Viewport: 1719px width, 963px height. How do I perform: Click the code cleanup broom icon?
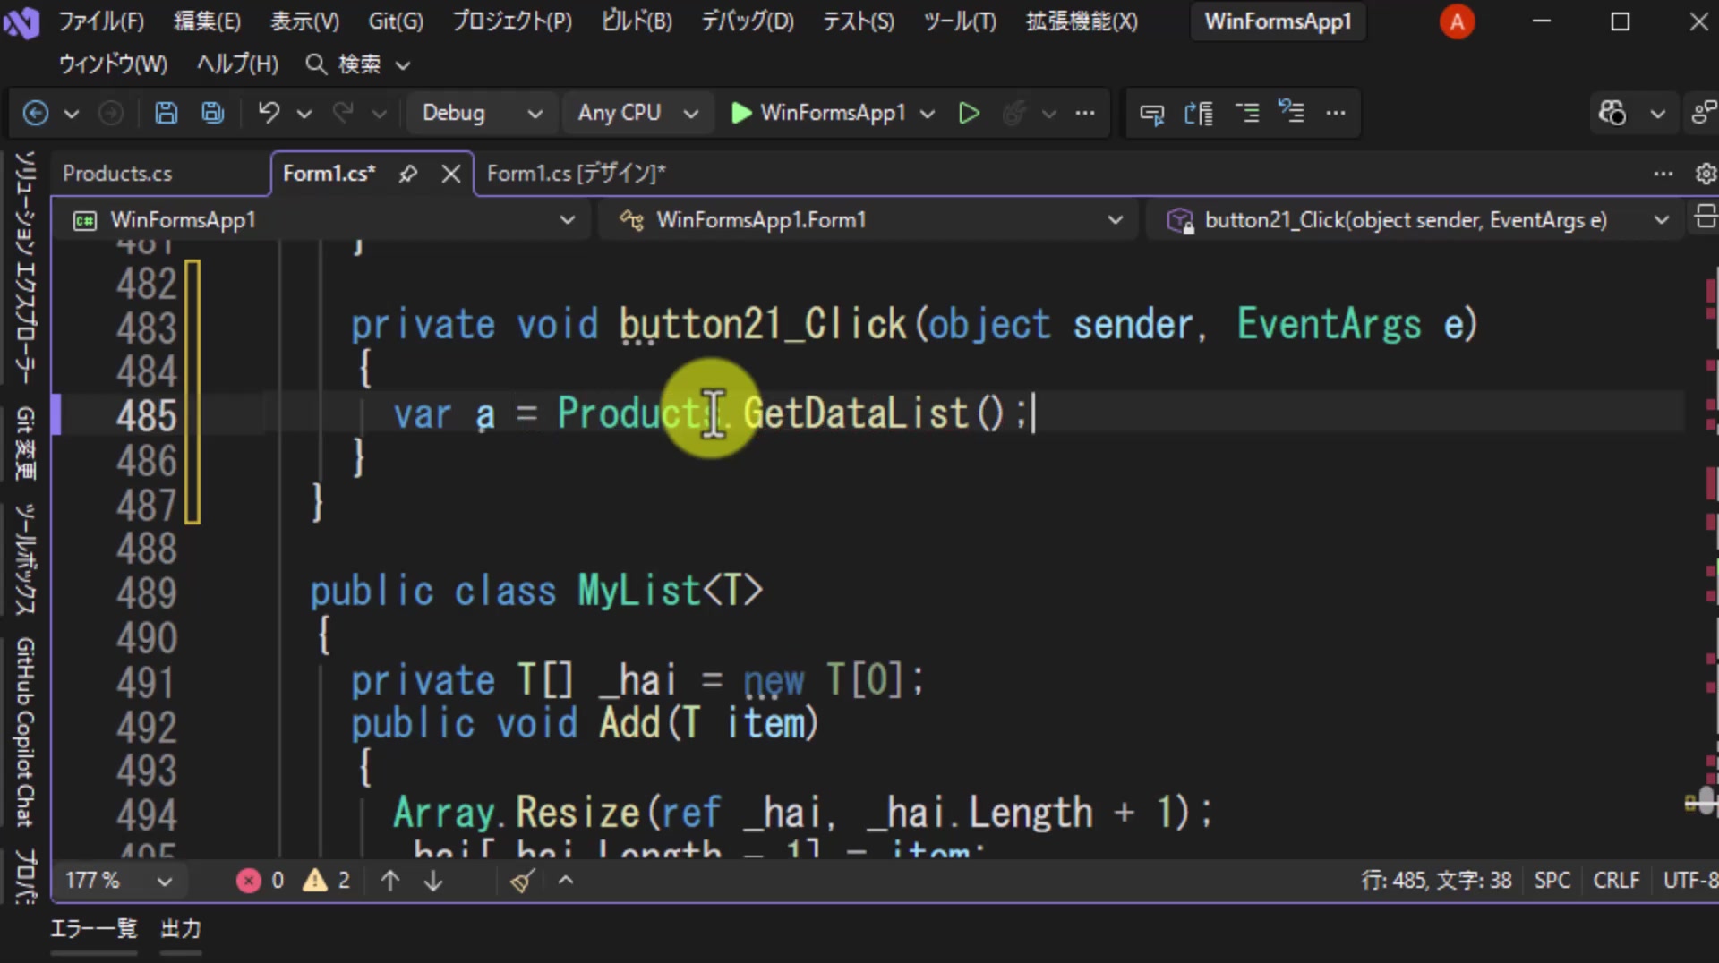point(523,881)
